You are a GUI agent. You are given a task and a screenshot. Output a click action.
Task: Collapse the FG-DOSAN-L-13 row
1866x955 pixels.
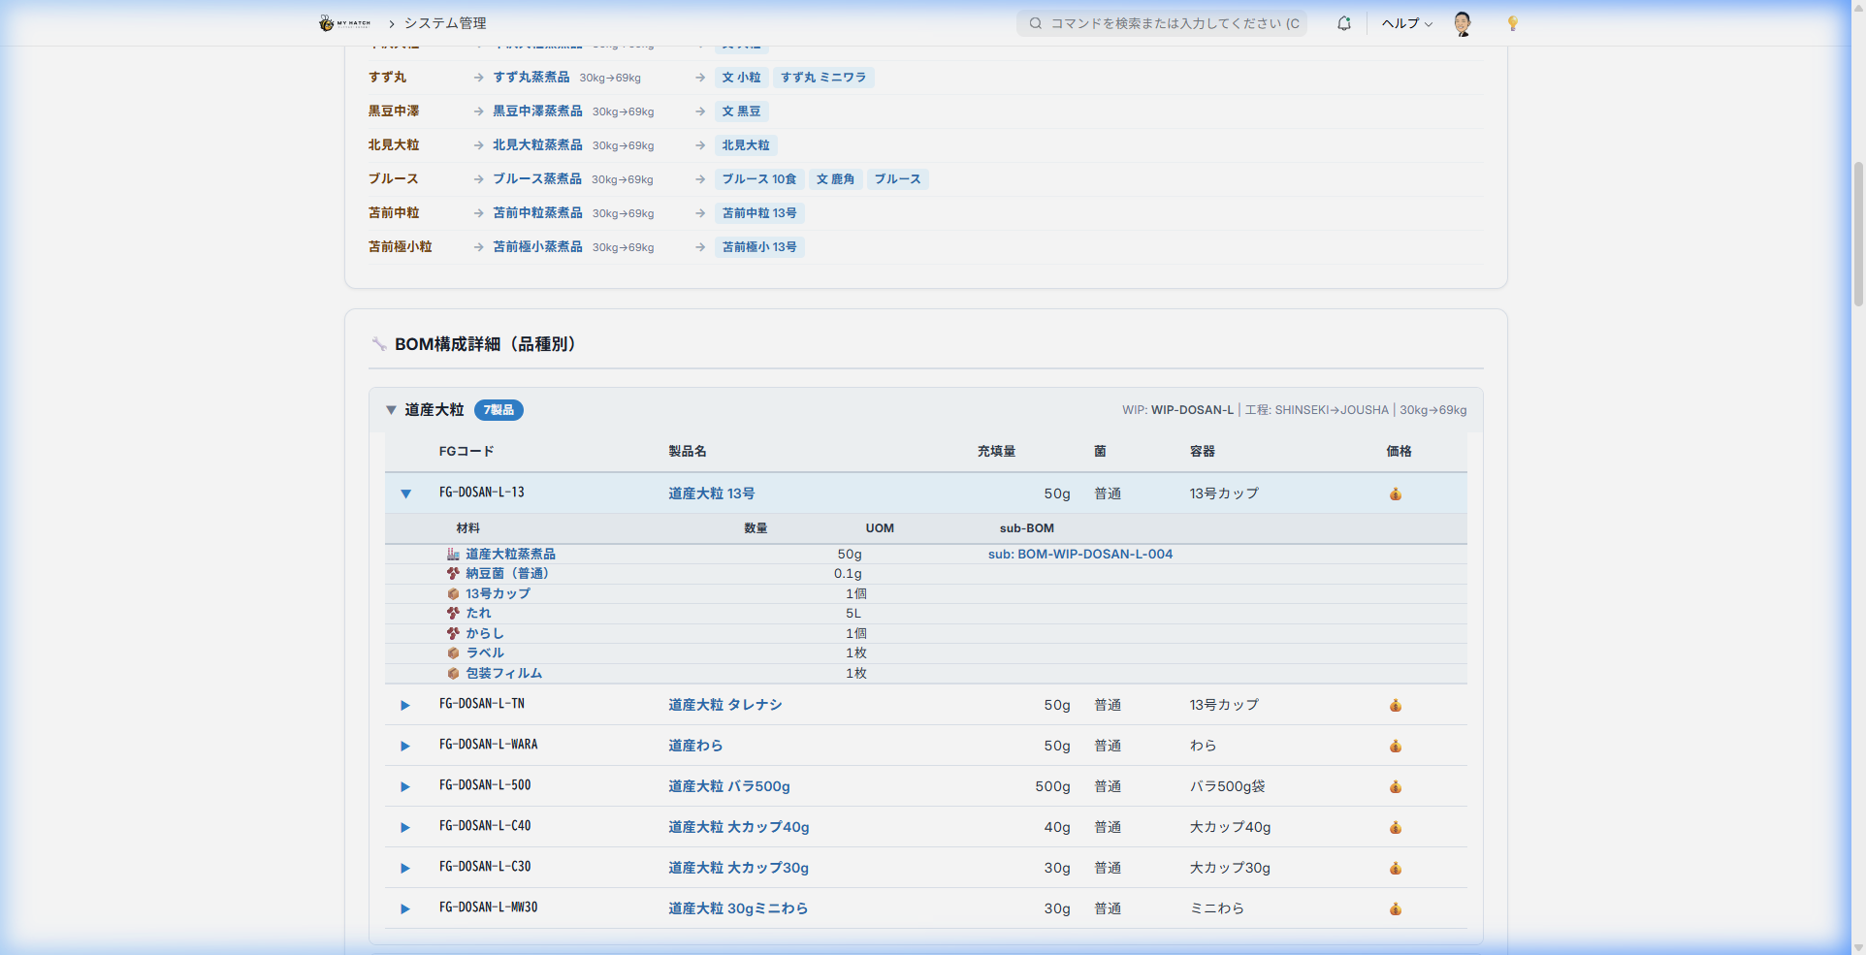405,493
